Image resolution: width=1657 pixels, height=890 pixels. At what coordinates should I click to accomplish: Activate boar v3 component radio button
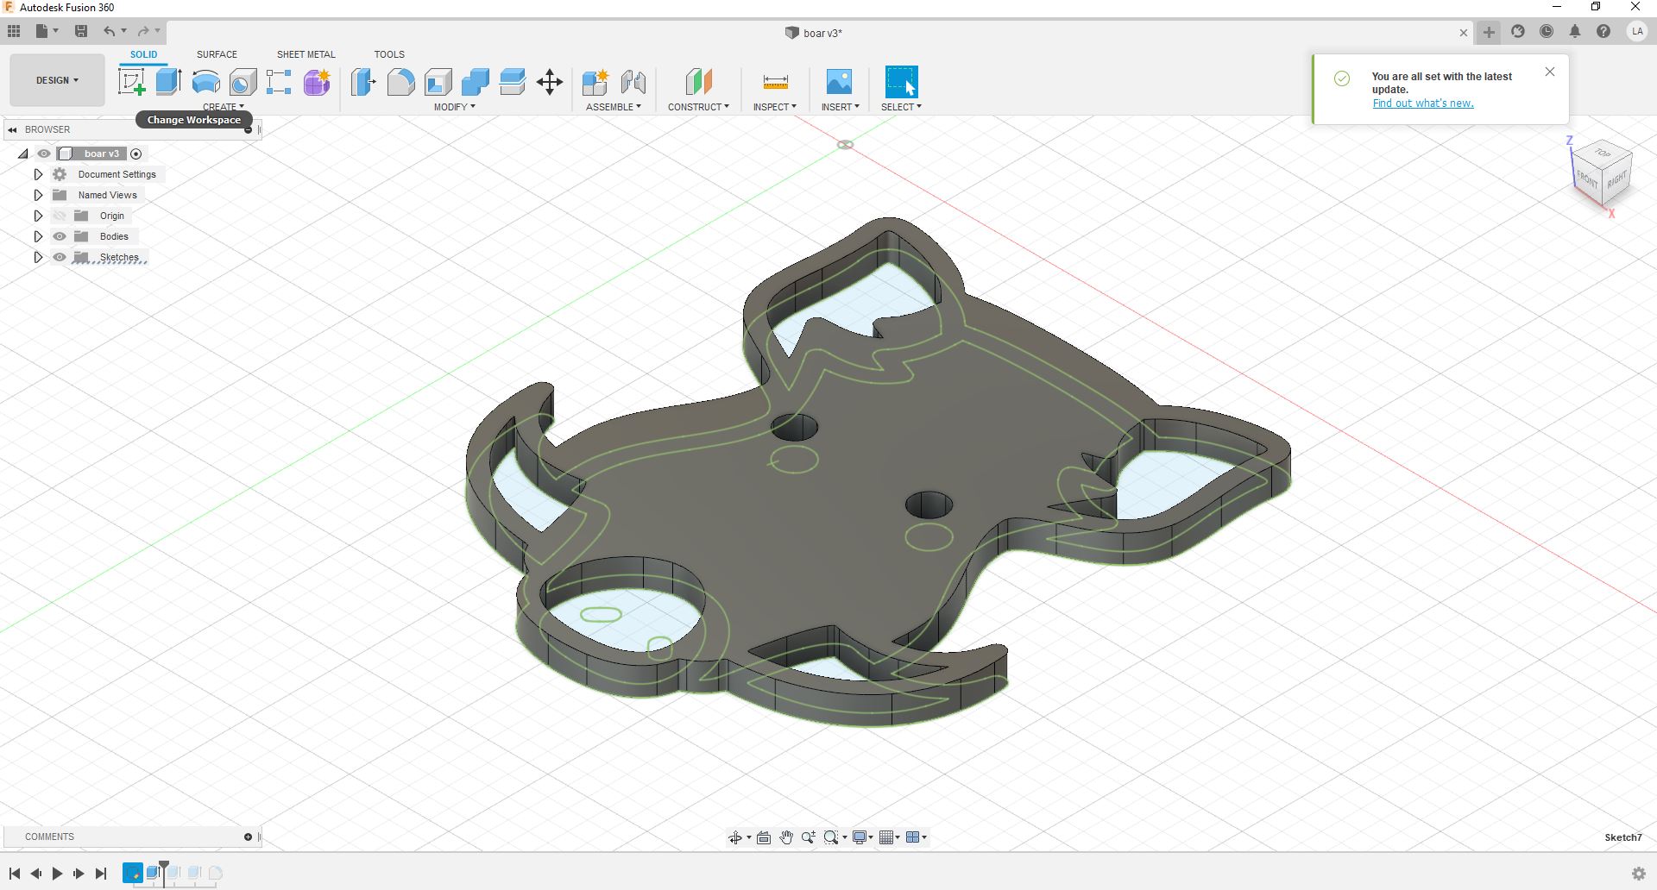(x=135, y=154)
